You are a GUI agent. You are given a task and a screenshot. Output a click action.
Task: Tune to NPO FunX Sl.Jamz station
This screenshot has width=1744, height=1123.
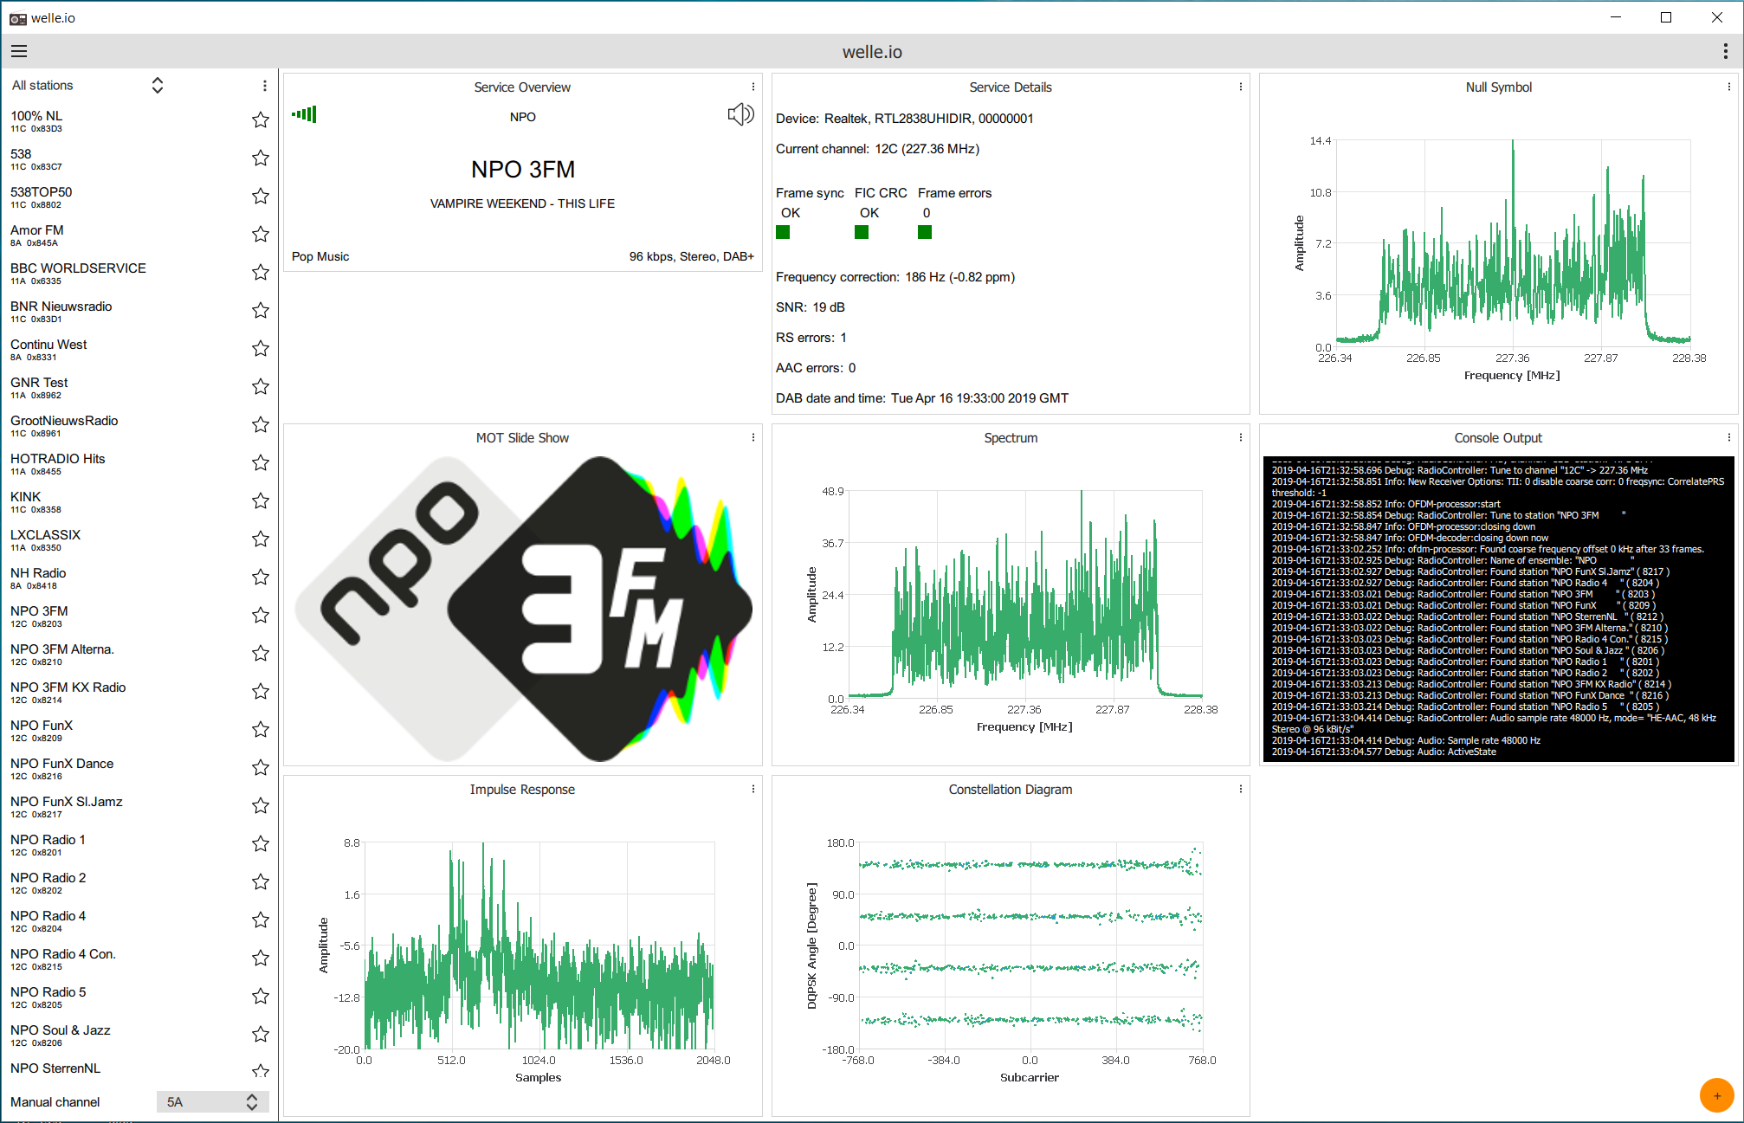point(126,806)
